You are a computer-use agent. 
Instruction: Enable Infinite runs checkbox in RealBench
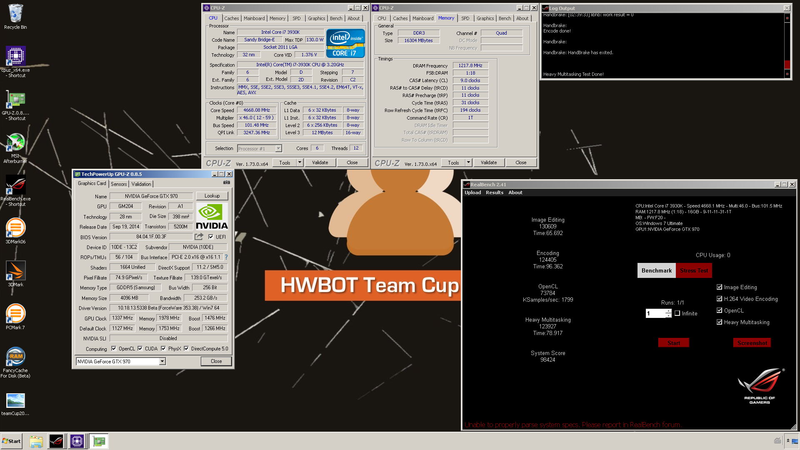point(677,313)
